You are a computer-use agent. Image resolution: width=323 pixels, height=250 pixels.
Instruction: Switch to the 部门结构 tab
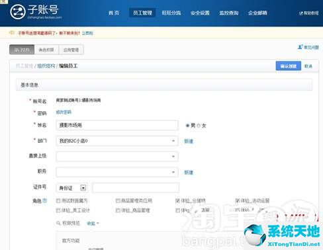tap(22, 50)
